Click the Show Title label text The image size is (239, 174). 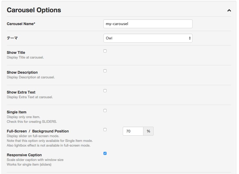[x=16, y=53]
